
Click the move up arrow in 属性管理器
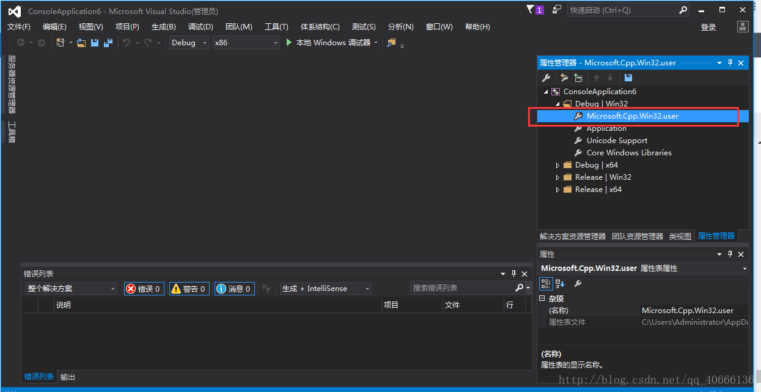597,78
